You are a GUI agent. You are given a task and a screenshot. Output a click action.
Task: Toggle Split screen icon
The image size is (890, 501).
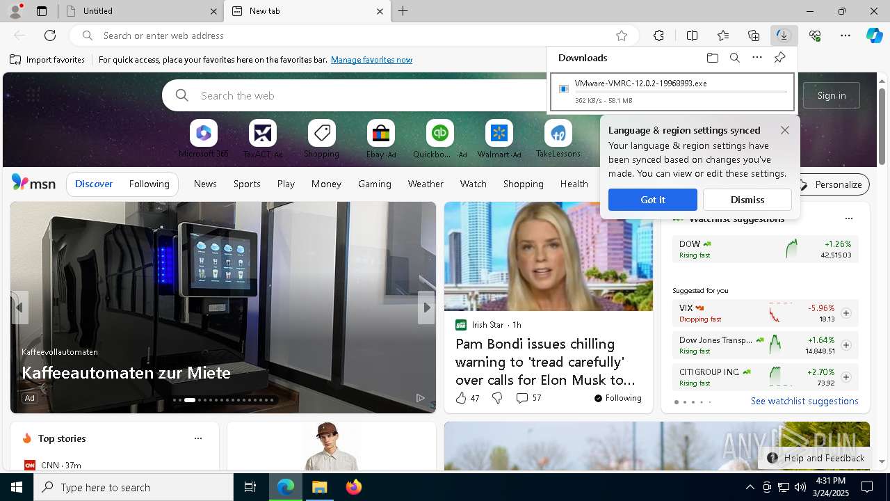(x=692, y=35)
